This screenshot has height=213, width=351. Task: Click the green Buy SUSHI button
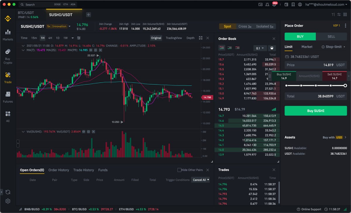click(x=316, y=111)
